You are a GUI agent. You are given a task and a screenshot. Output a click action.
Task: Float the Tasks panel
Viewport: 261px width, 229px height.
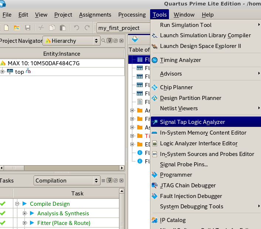coord(115,181)
